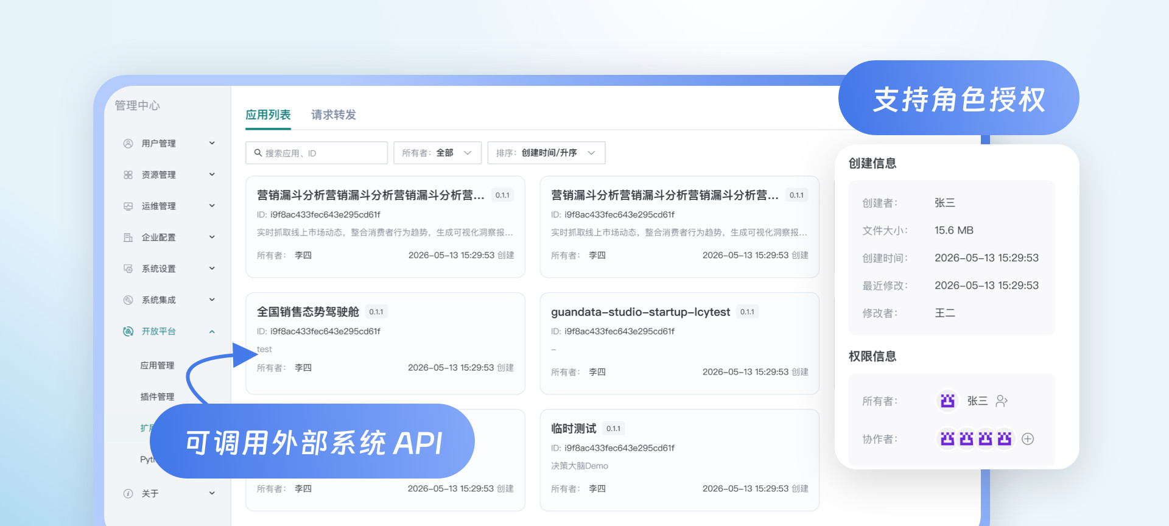The width and height of the screenshot is (1169, 526).
Task: Add a collaborator with the plus icon
Action: [x=1028, y=439]
